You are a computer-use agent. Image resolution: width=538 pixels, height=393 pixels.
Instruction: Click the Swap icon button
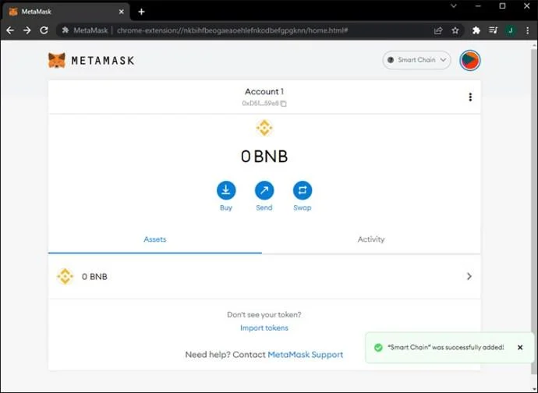click(x=303, y=190)
